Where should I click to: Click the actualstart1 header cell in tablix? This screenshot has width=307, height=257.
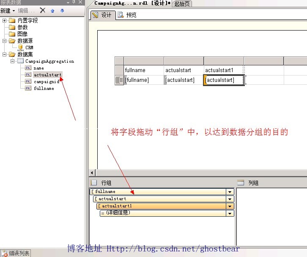pyautogui.click(x=224, y=70)
